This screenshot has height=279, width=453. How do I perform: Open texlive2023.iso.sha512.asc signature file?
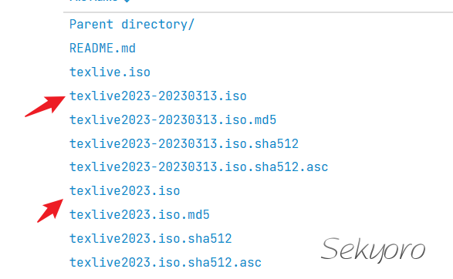click(165, 263)
